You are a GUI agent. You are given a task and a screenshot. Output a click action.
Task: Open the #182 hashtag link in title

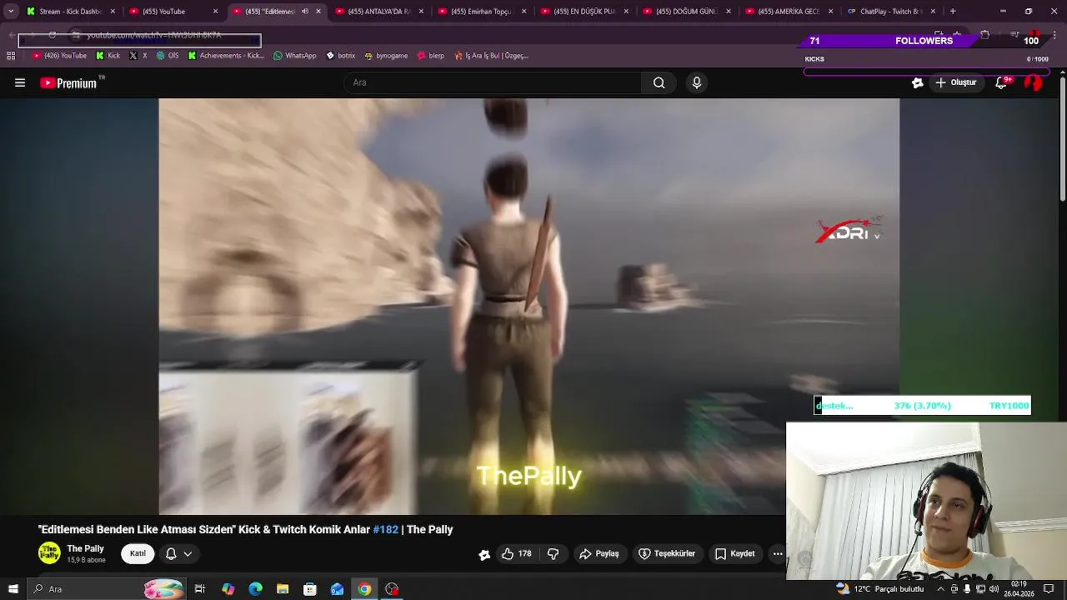tap(385, 529)
